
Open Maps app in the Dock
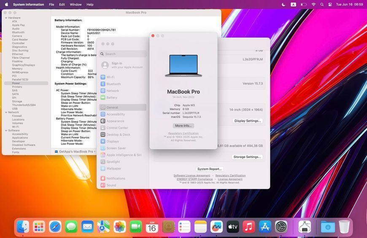pyautogui.click(x=103, y=227)
